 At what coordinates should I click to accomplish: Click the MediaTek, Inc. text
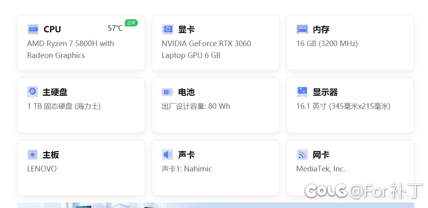point(321,169)
